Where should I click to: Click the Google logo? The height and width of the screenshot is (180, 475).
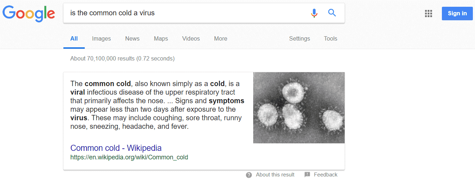coord(28,13)
